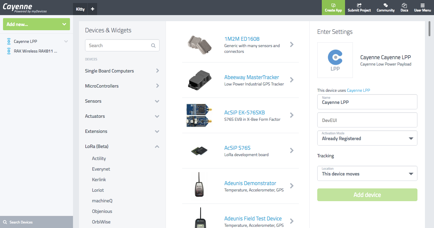The image size is (434, 228).
Task: Open AcSiP EK-S76SXB device
Action: (245, 113)
